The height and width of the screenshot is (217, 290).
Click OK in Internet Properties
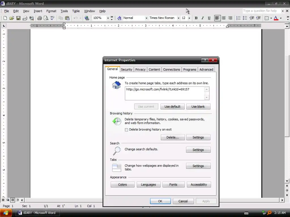click(x=160, y=201)
